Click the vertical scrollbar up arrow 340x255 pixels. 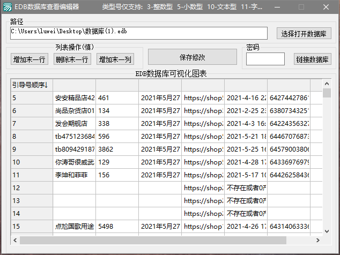click(327, 83)
